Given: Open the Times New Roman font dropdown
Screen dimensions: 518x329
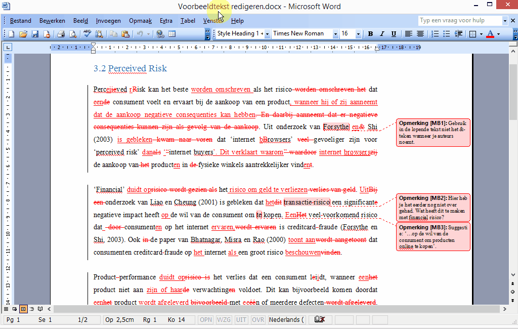Looking at the screenshot, I should pos(335,34).
